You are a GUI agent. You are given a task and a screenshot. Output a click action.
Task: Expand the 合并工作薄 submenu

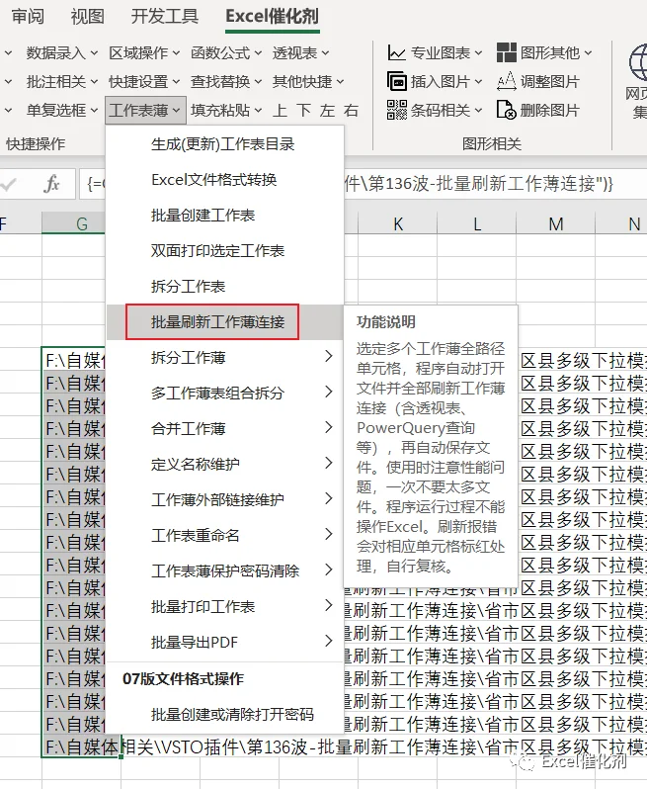[x=224, y=429]
